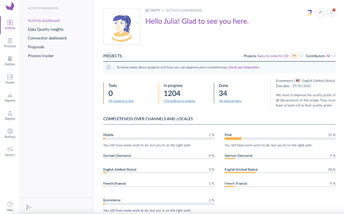Switch to the Process tracker page
The image size is (344, 214).
(41, 56)
